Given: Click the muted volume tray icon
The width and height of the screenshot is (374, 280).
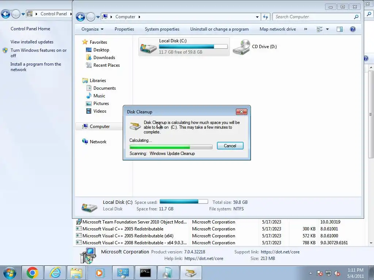Looking at the screenshot, I should click(337, 273).
